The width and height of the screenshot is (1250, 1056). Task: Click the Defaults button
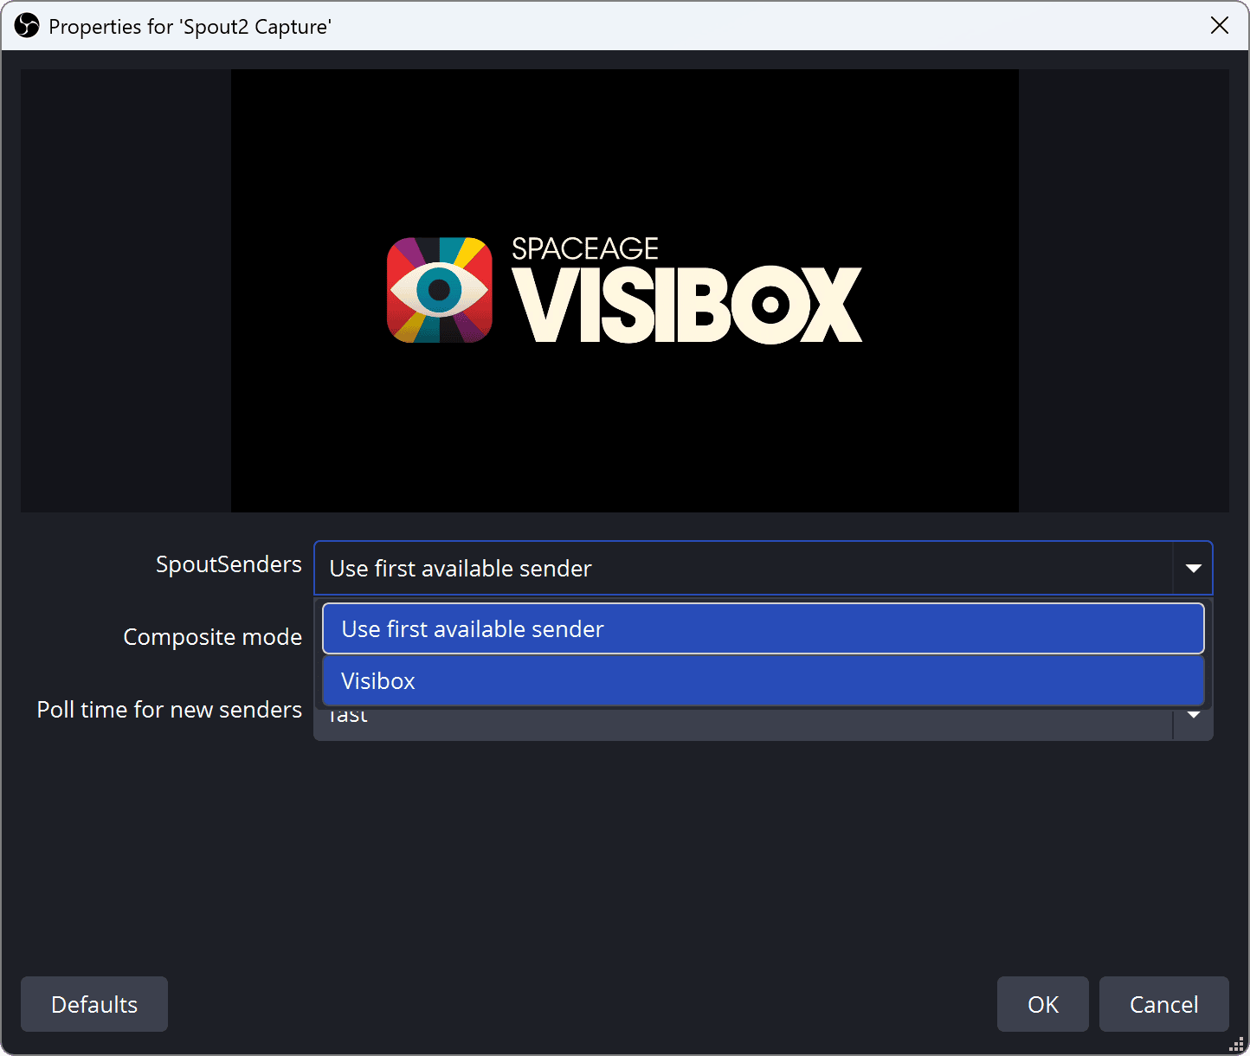(94, 1004)
